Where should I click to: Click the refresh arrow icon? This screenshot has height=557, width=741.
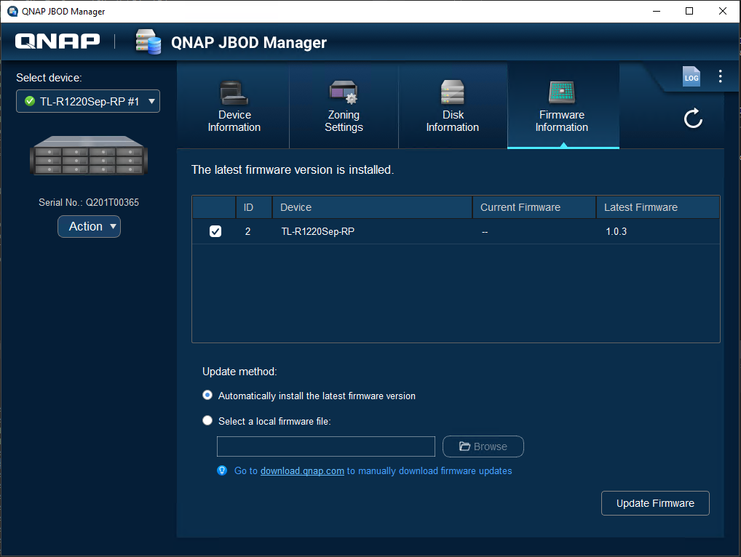[693, 119]
